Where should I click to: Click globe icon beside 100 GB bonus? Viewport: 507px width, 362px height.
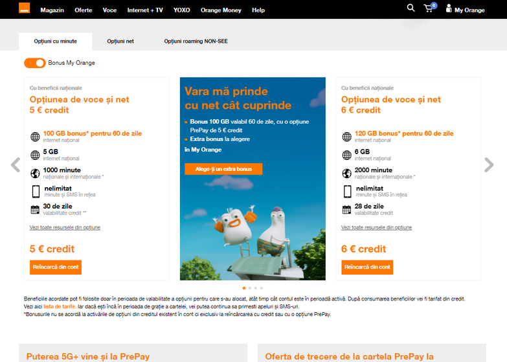tap(35, 137)
